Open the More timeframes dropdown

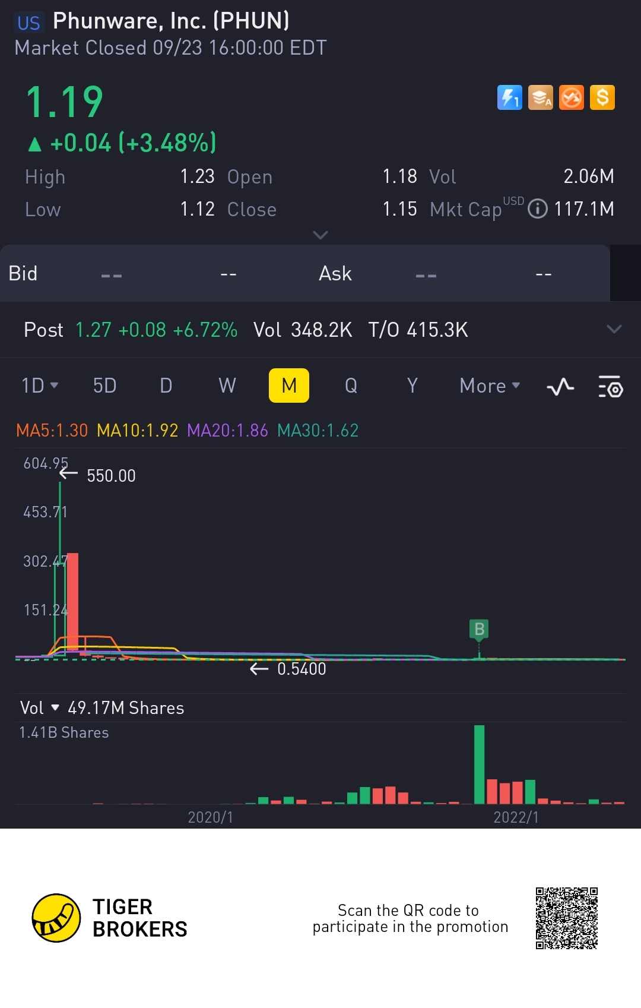490,385
